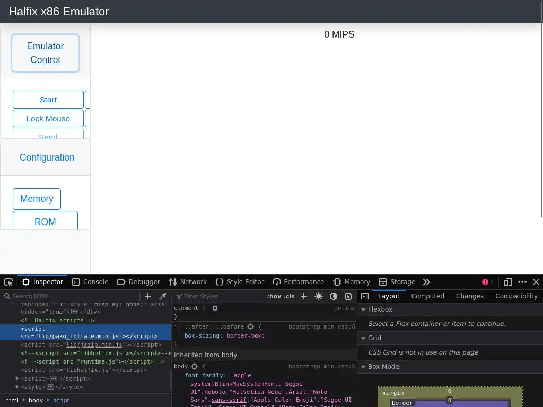The image size is (543, 407).
Task: Open devtools customize menu (three dots)
Action: coord(522,282)
